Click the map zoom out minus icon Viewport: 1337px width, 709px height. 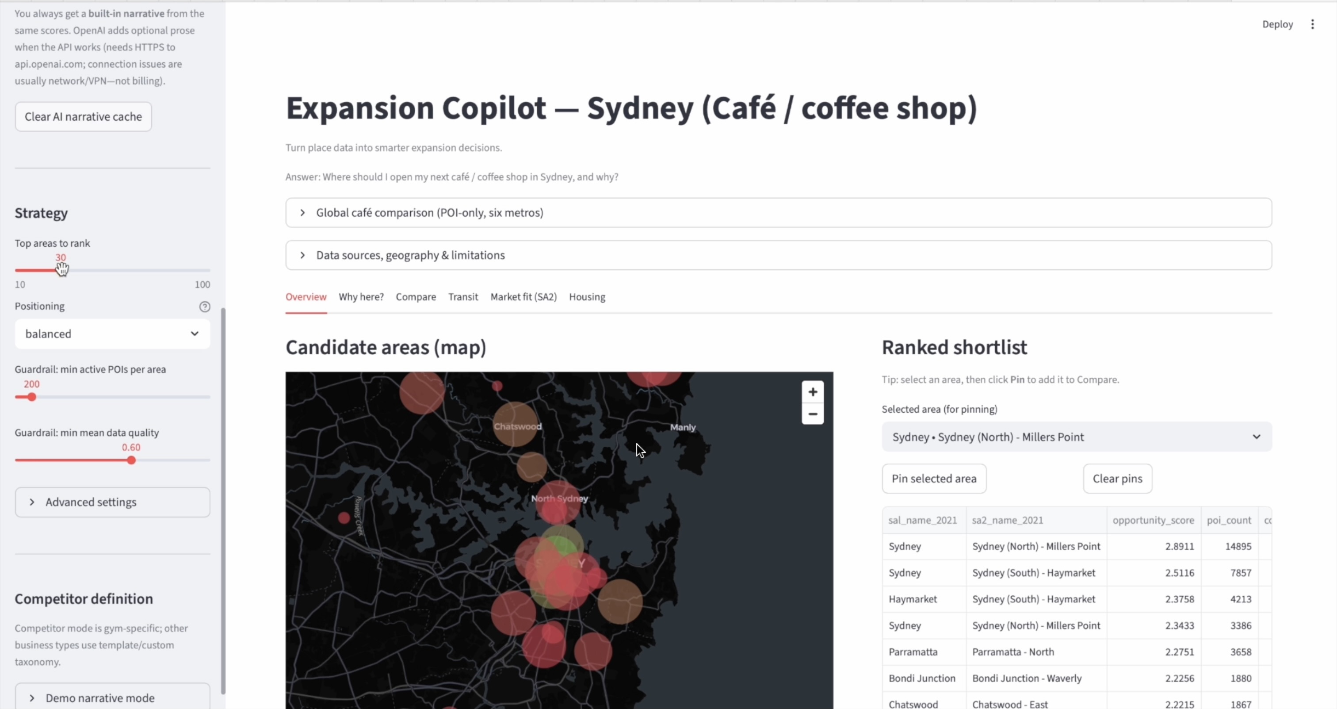point(812,414)
